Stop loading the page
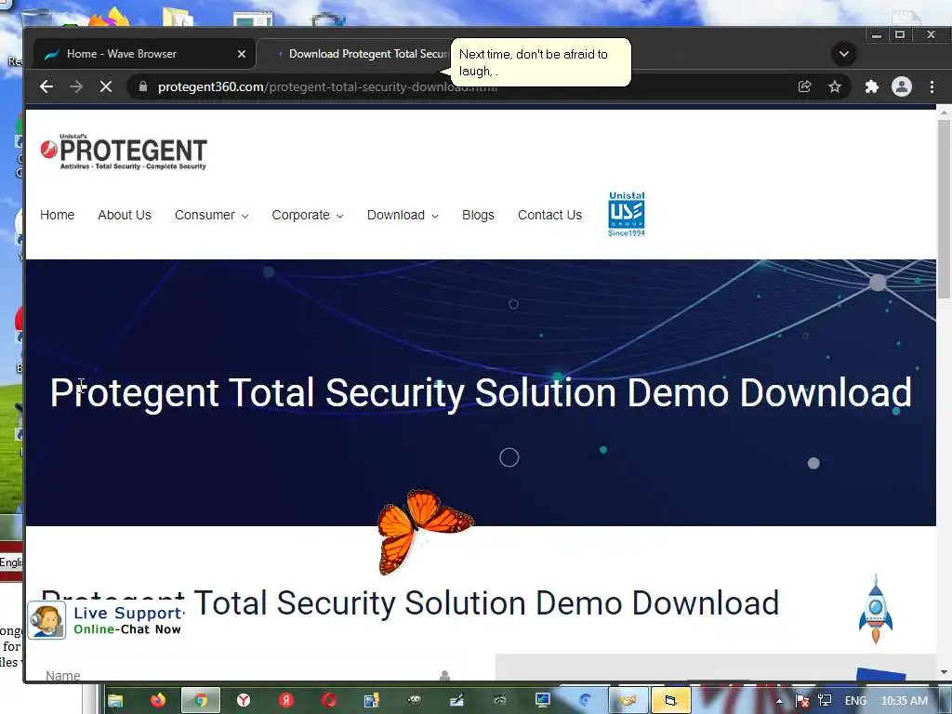 click(x=106, y=86)
